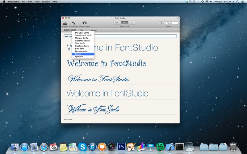
Task: Open the Help menu
Action: [55, 2]
